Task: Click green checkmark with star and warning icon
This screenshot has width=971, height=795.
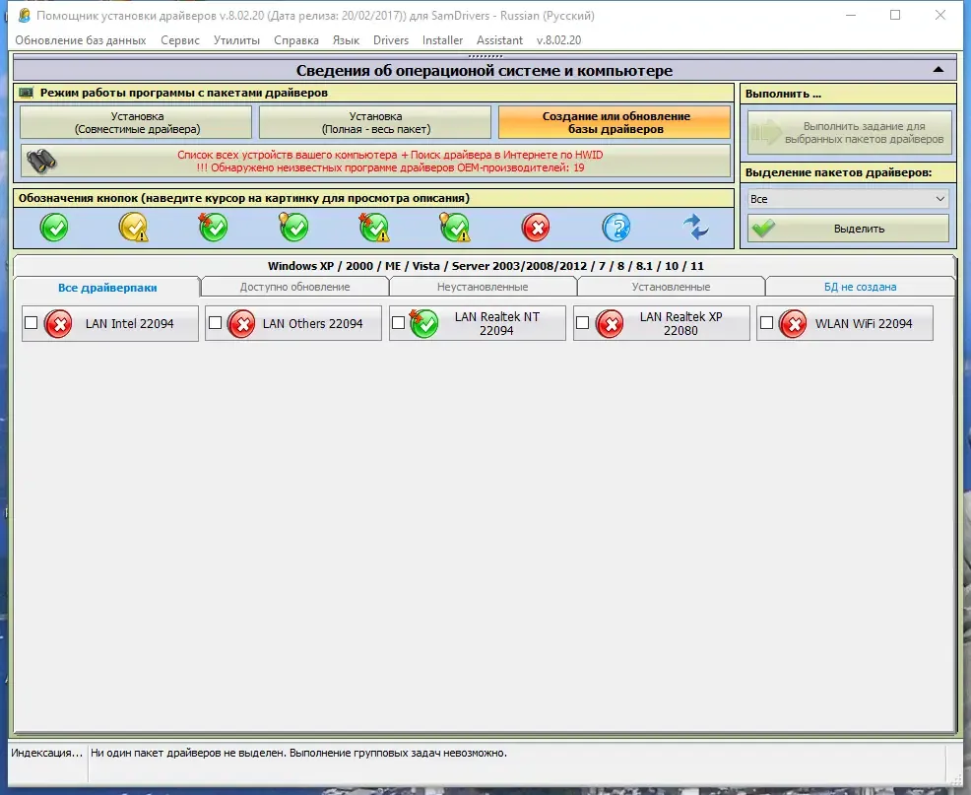Action: pos(374,228)
